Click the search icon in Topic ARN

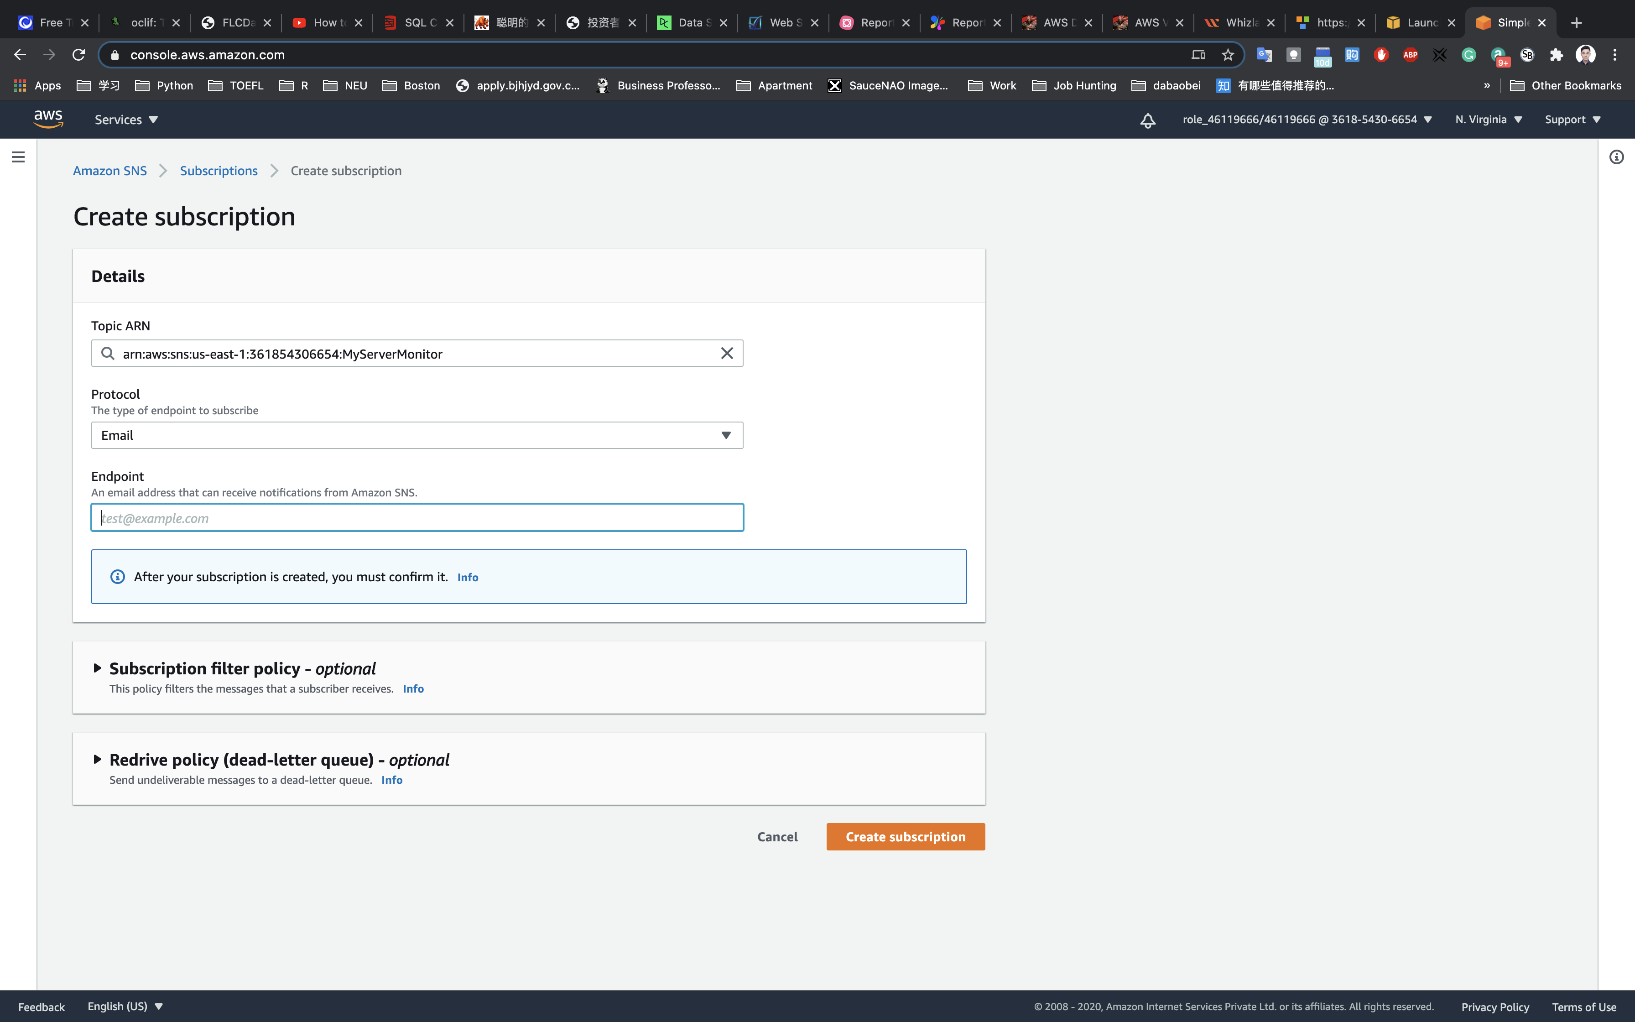tap(107, 354)
